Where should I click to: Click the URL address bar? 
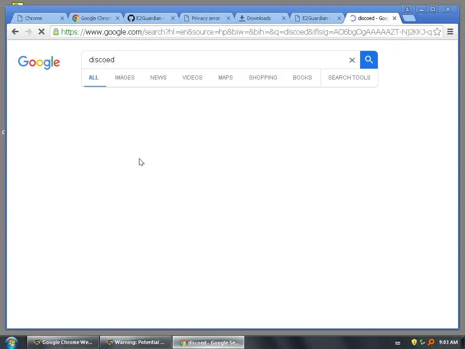coord(246,32)
